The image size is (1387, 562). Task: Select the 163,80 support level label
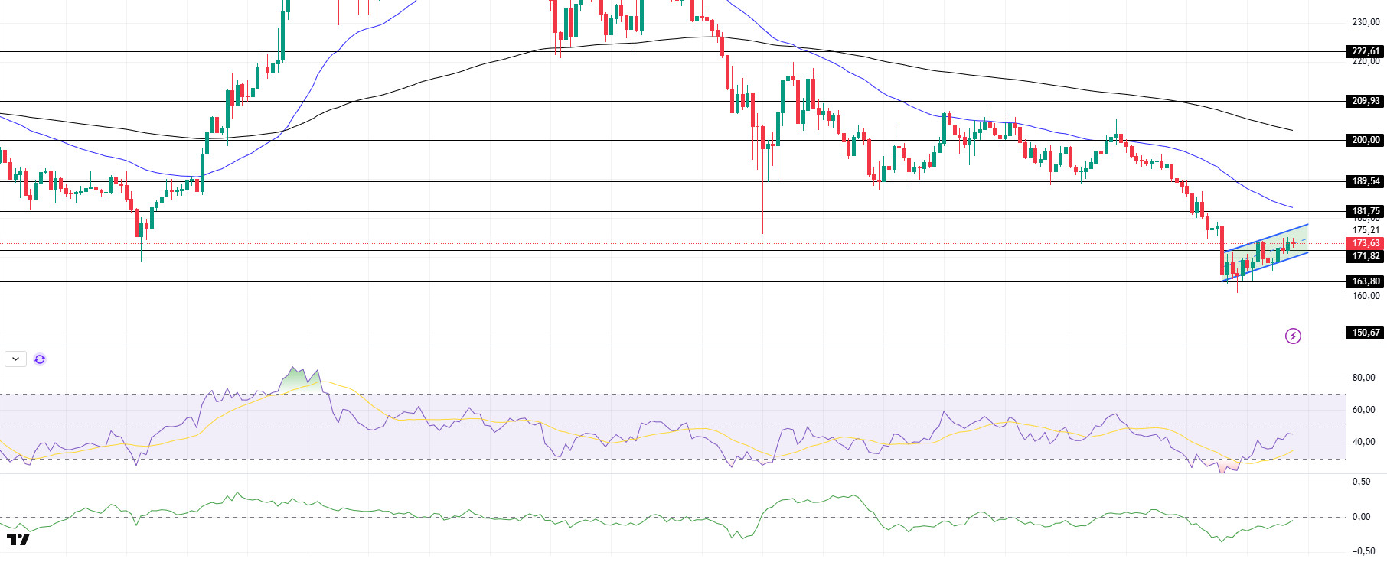click(1366, 281)
